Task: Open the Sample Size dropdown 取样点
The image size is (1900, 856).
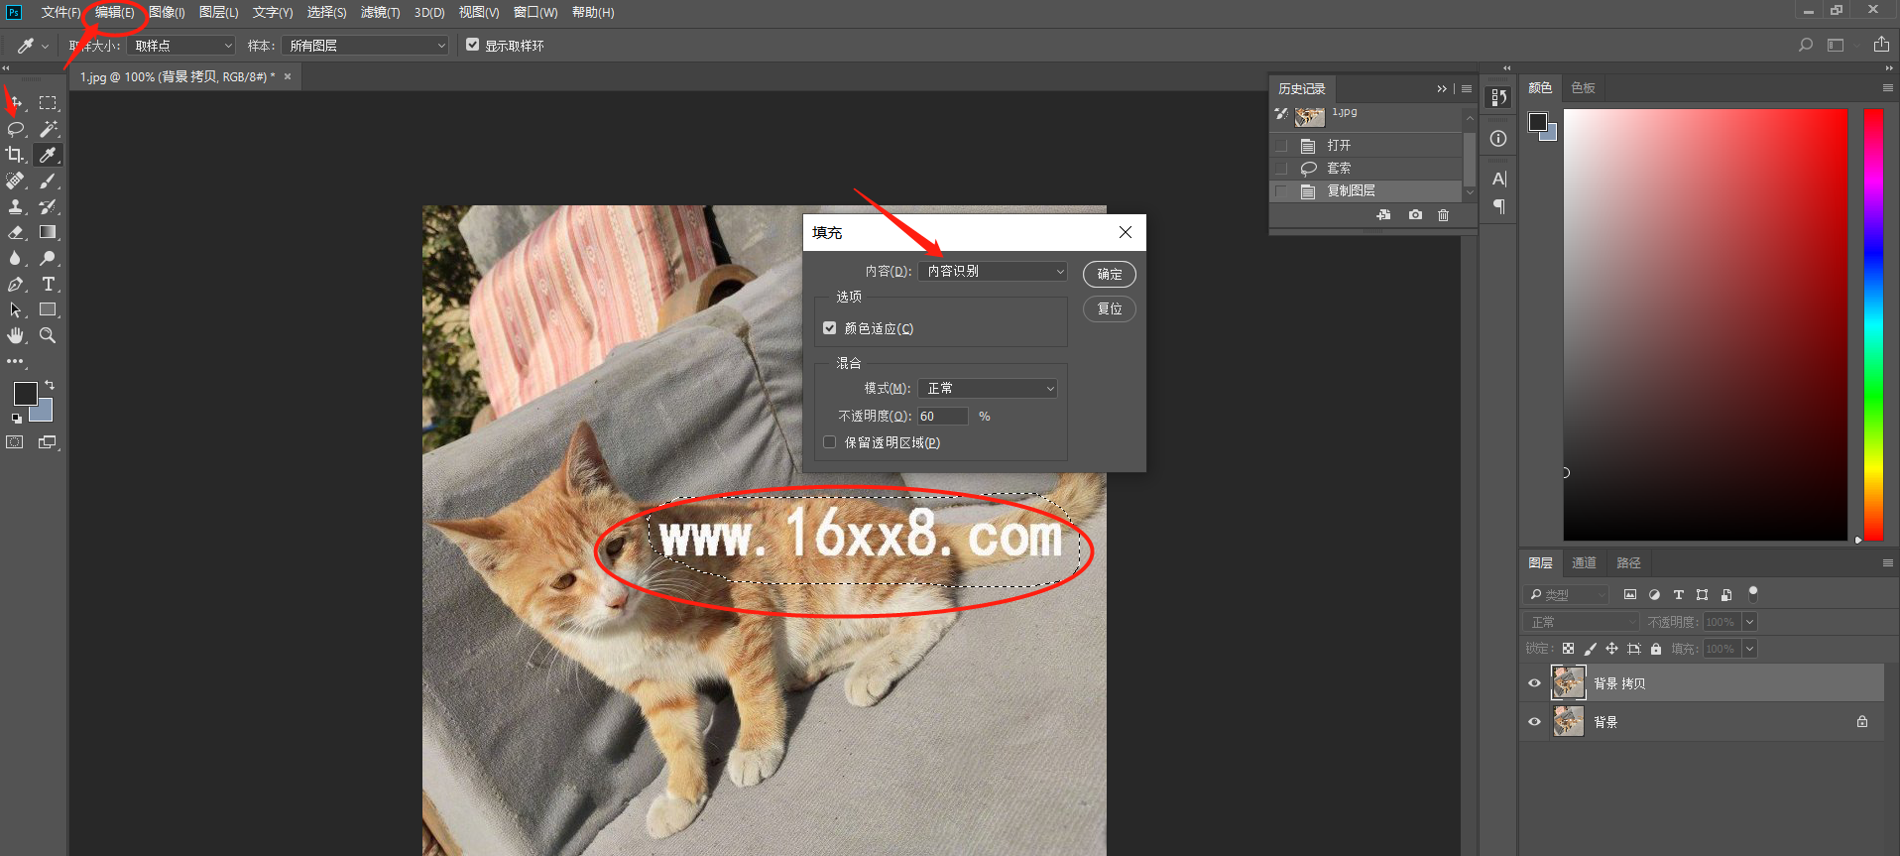Action: pyautogui.click(x=181, y=46)
